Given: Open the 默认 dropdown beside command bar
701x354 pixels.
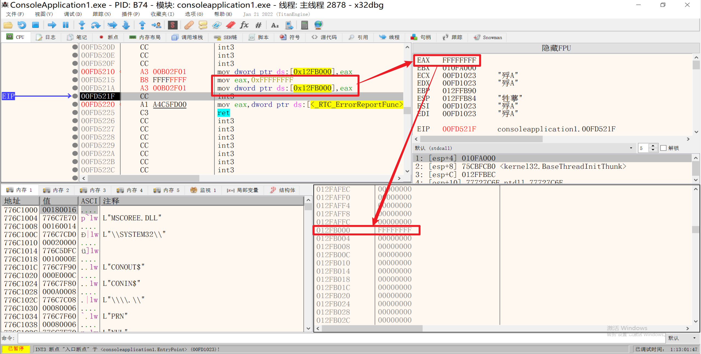Looking at the screenshot, I should pyautogui.click(x=682, y=338).
